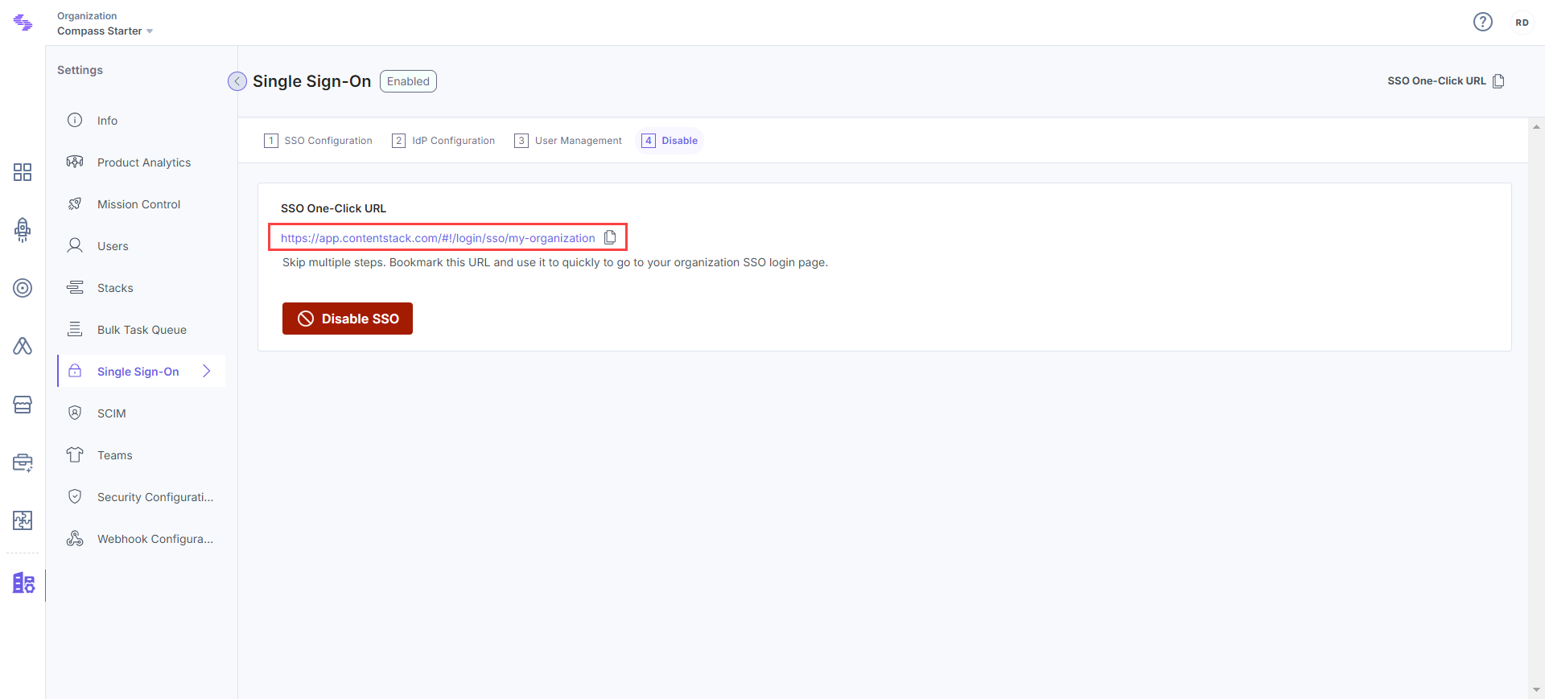
Task: Open the organization admin buildings icon
Action: click(x=23, y=583)
